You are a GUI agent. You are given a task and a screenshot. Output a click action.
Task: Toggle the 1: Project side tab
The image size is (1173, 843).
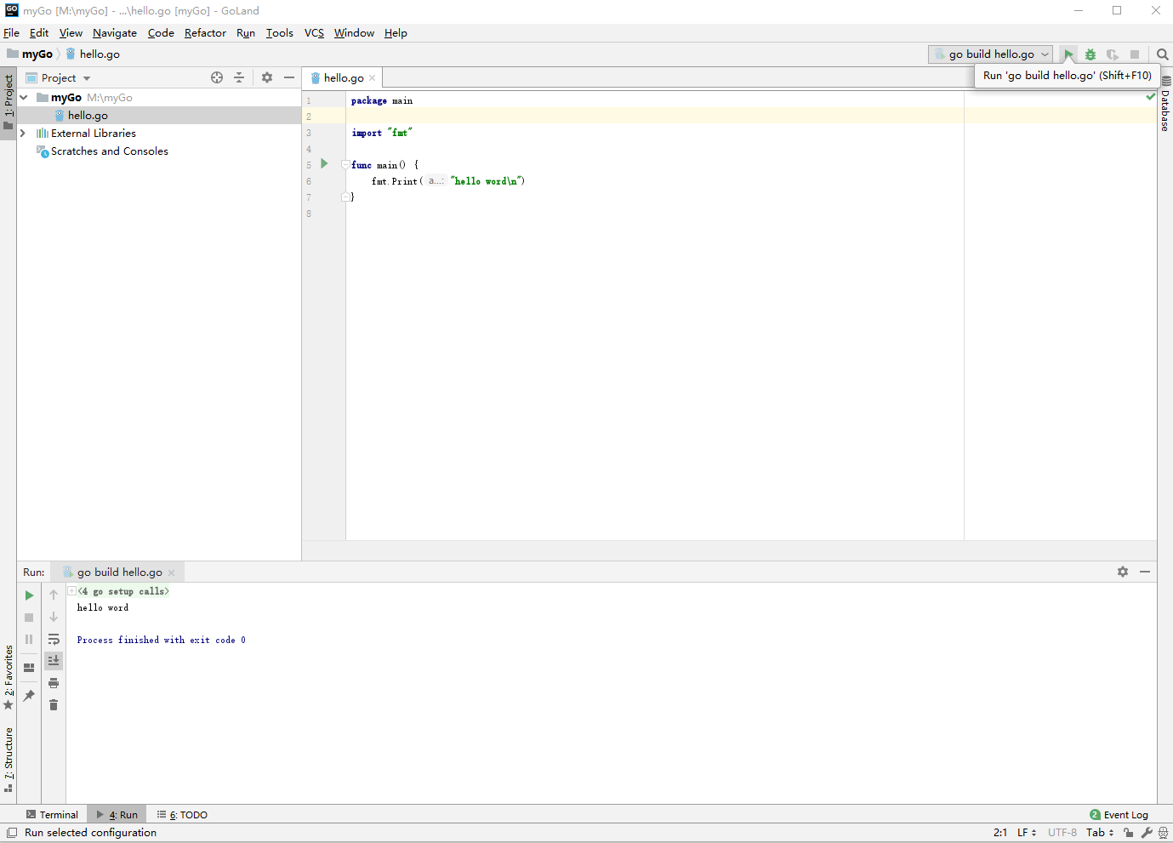pos(9,102)
